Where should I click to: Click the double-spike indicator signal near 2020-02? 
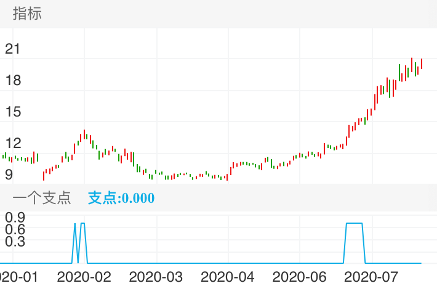point(80,242)
